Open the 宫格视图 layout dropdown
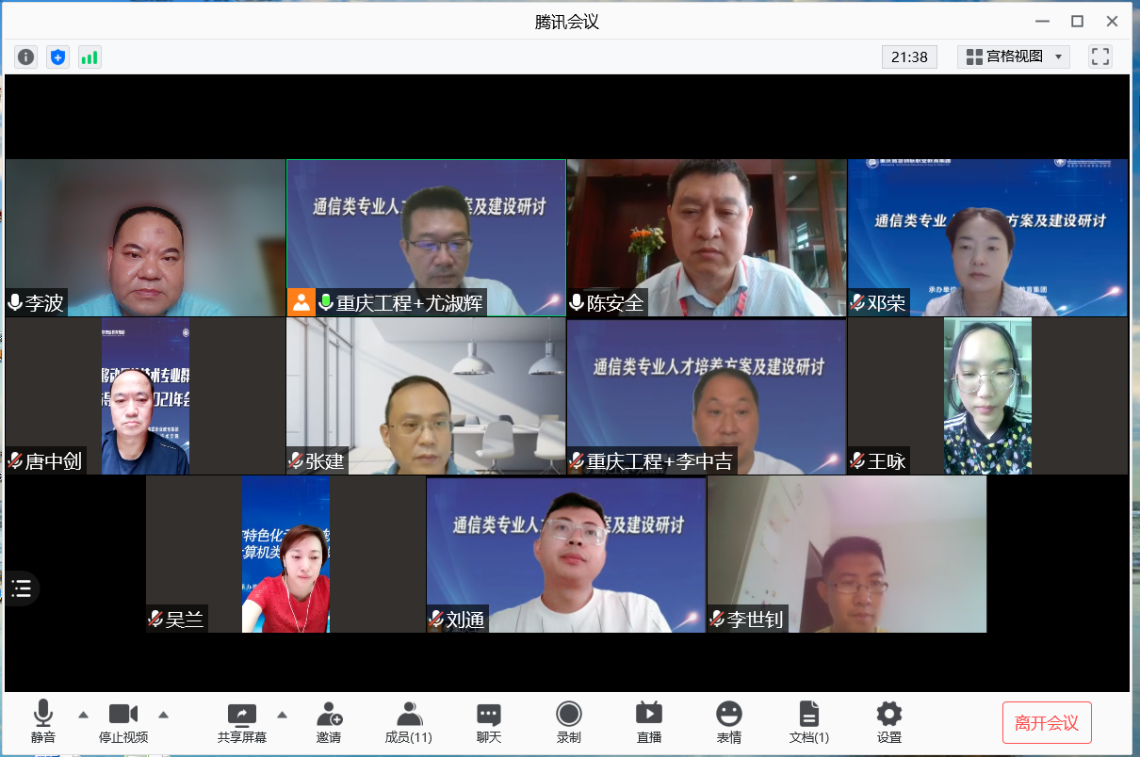 [1014, 56]
